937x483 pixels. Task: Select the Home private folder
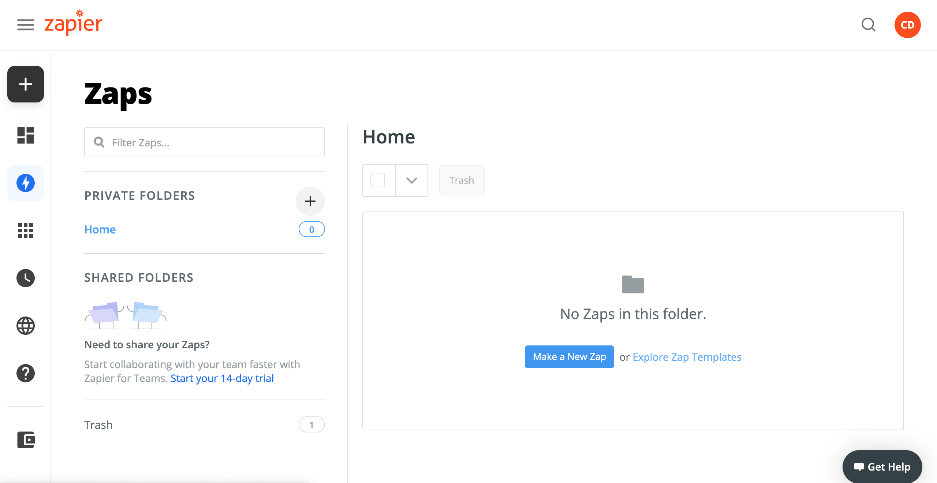tap(100, 229)
